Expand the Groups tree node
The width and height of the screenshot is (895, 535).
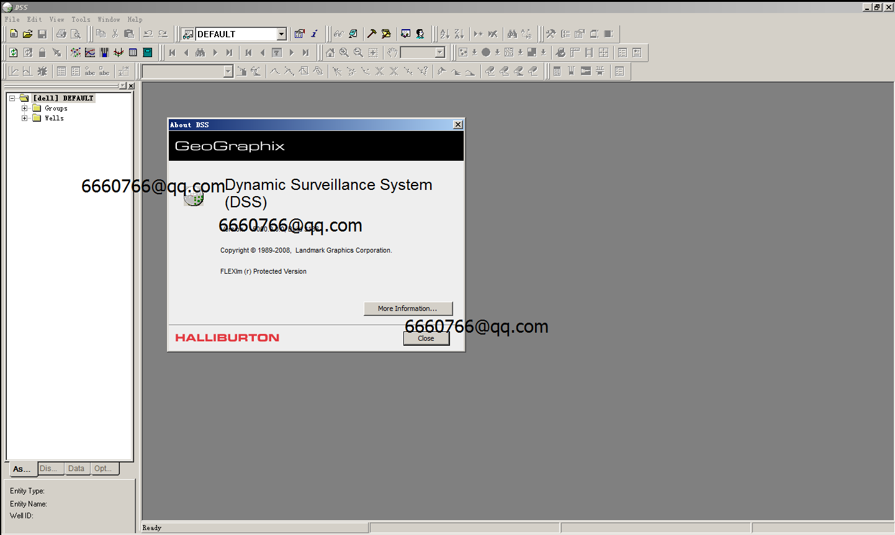pos(25,108)
